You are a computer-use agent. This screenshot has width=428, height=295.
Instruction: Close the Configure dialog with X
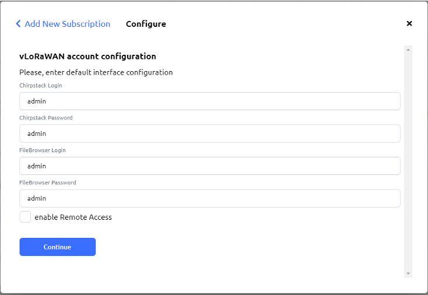pos(409,24)
